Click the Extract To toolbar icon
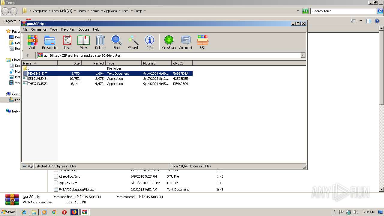The height and width of the screenshot is (216, 384). coord(49,42)
